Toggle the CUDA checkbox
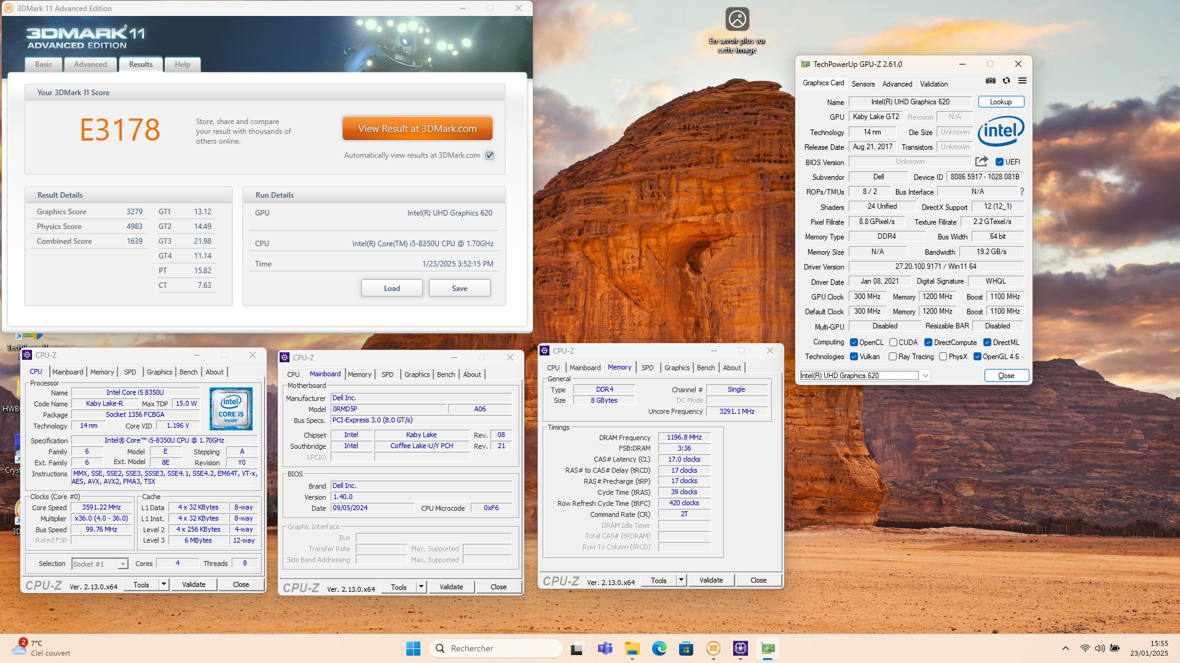 (893, 343)
